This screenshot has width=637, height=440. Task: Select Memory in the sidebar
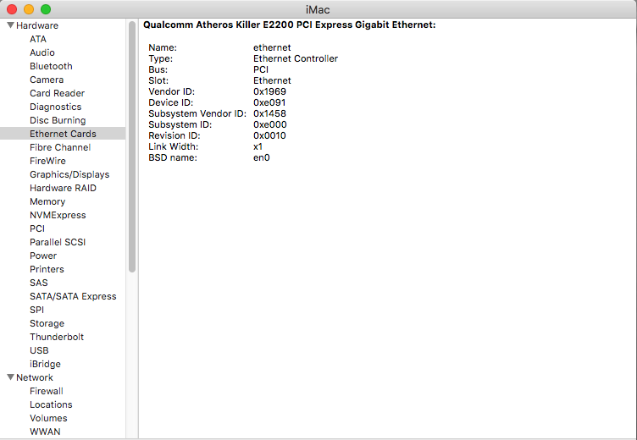[x=47, y=201]
